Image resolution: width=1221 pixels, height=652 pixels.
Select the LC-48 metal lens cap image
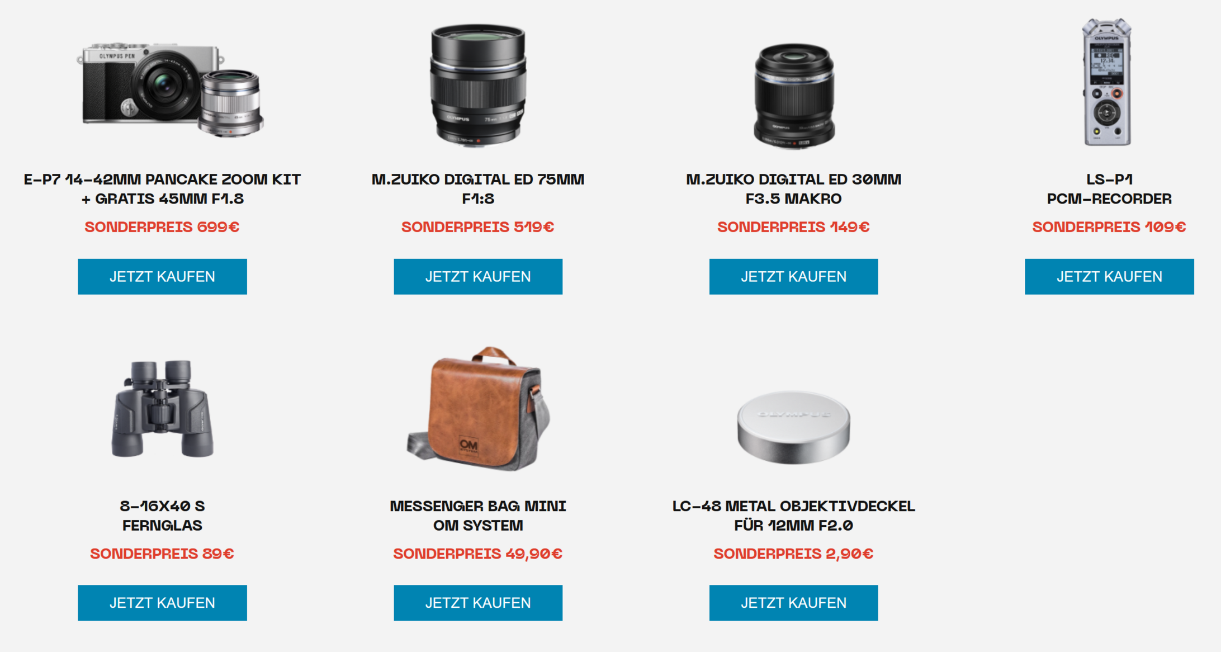(x=793, y=428)
